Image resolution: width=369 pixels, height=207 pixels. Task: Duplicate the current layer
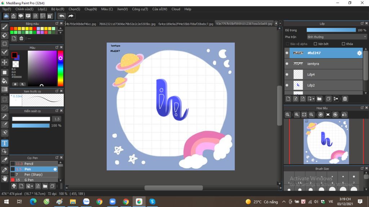click(328, 99)
